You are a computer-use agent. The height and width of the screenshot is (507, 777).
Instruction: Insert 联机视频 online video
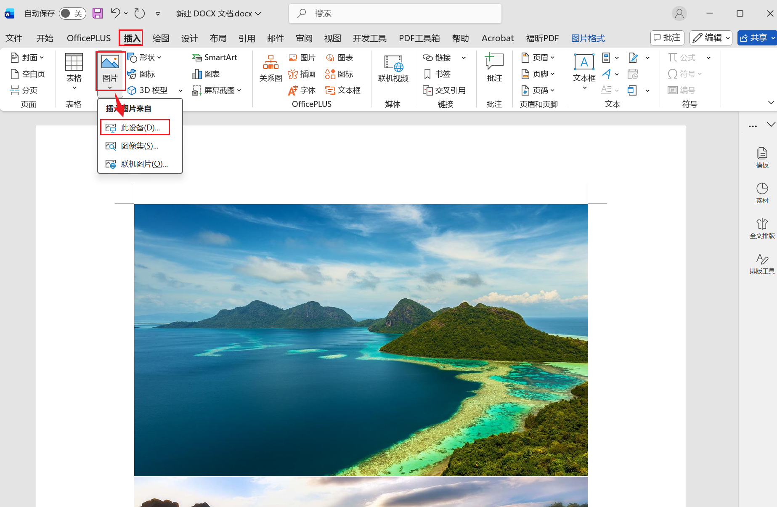[392, 69]
